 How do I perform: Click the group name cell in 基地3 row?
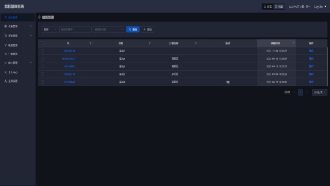(x=175, y=74)
